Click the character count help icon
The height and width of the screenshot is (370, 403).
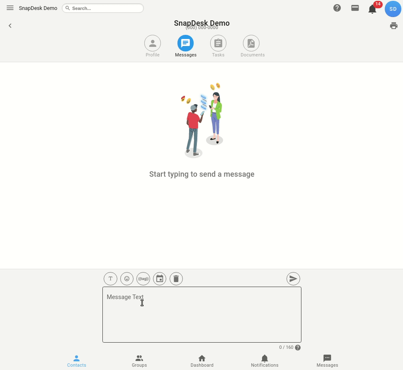(x=298, y=348)
